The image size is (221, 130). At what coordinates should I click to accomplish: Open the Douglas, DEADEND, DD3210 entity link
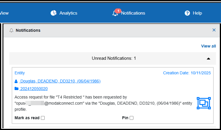click(60, 81)
